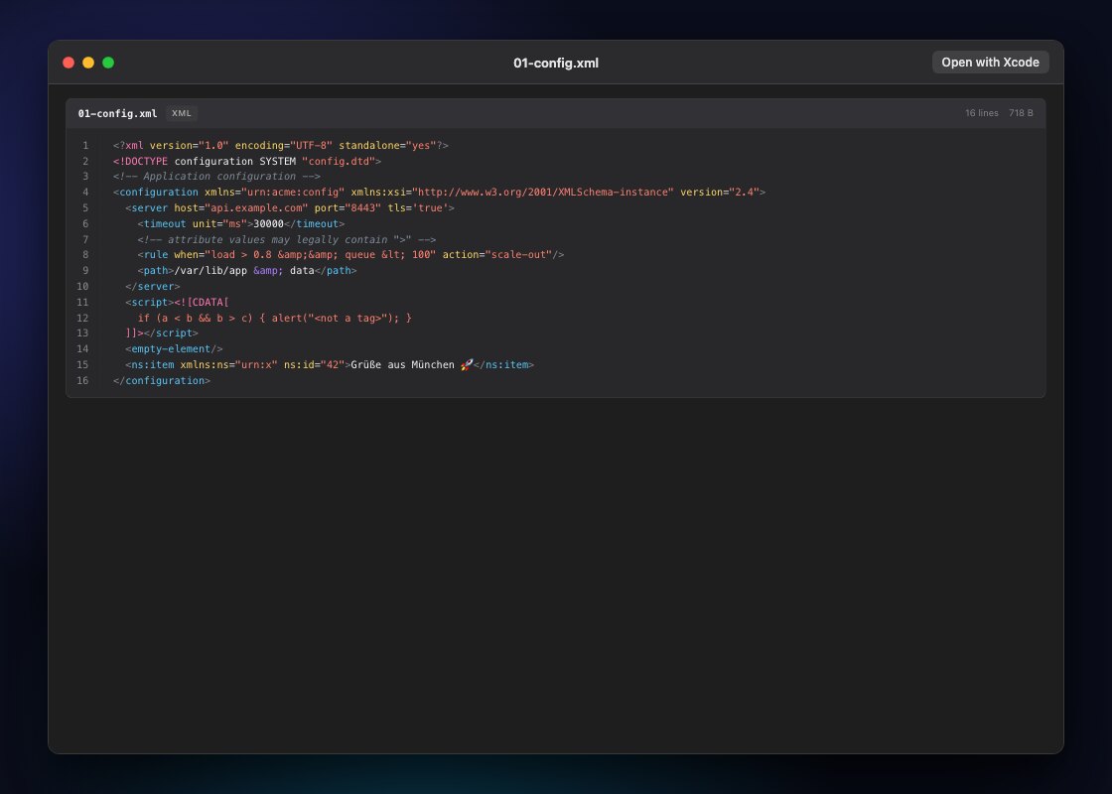Click line number 1 in gutter
The image size is (1112, 794).
point(85,145)
